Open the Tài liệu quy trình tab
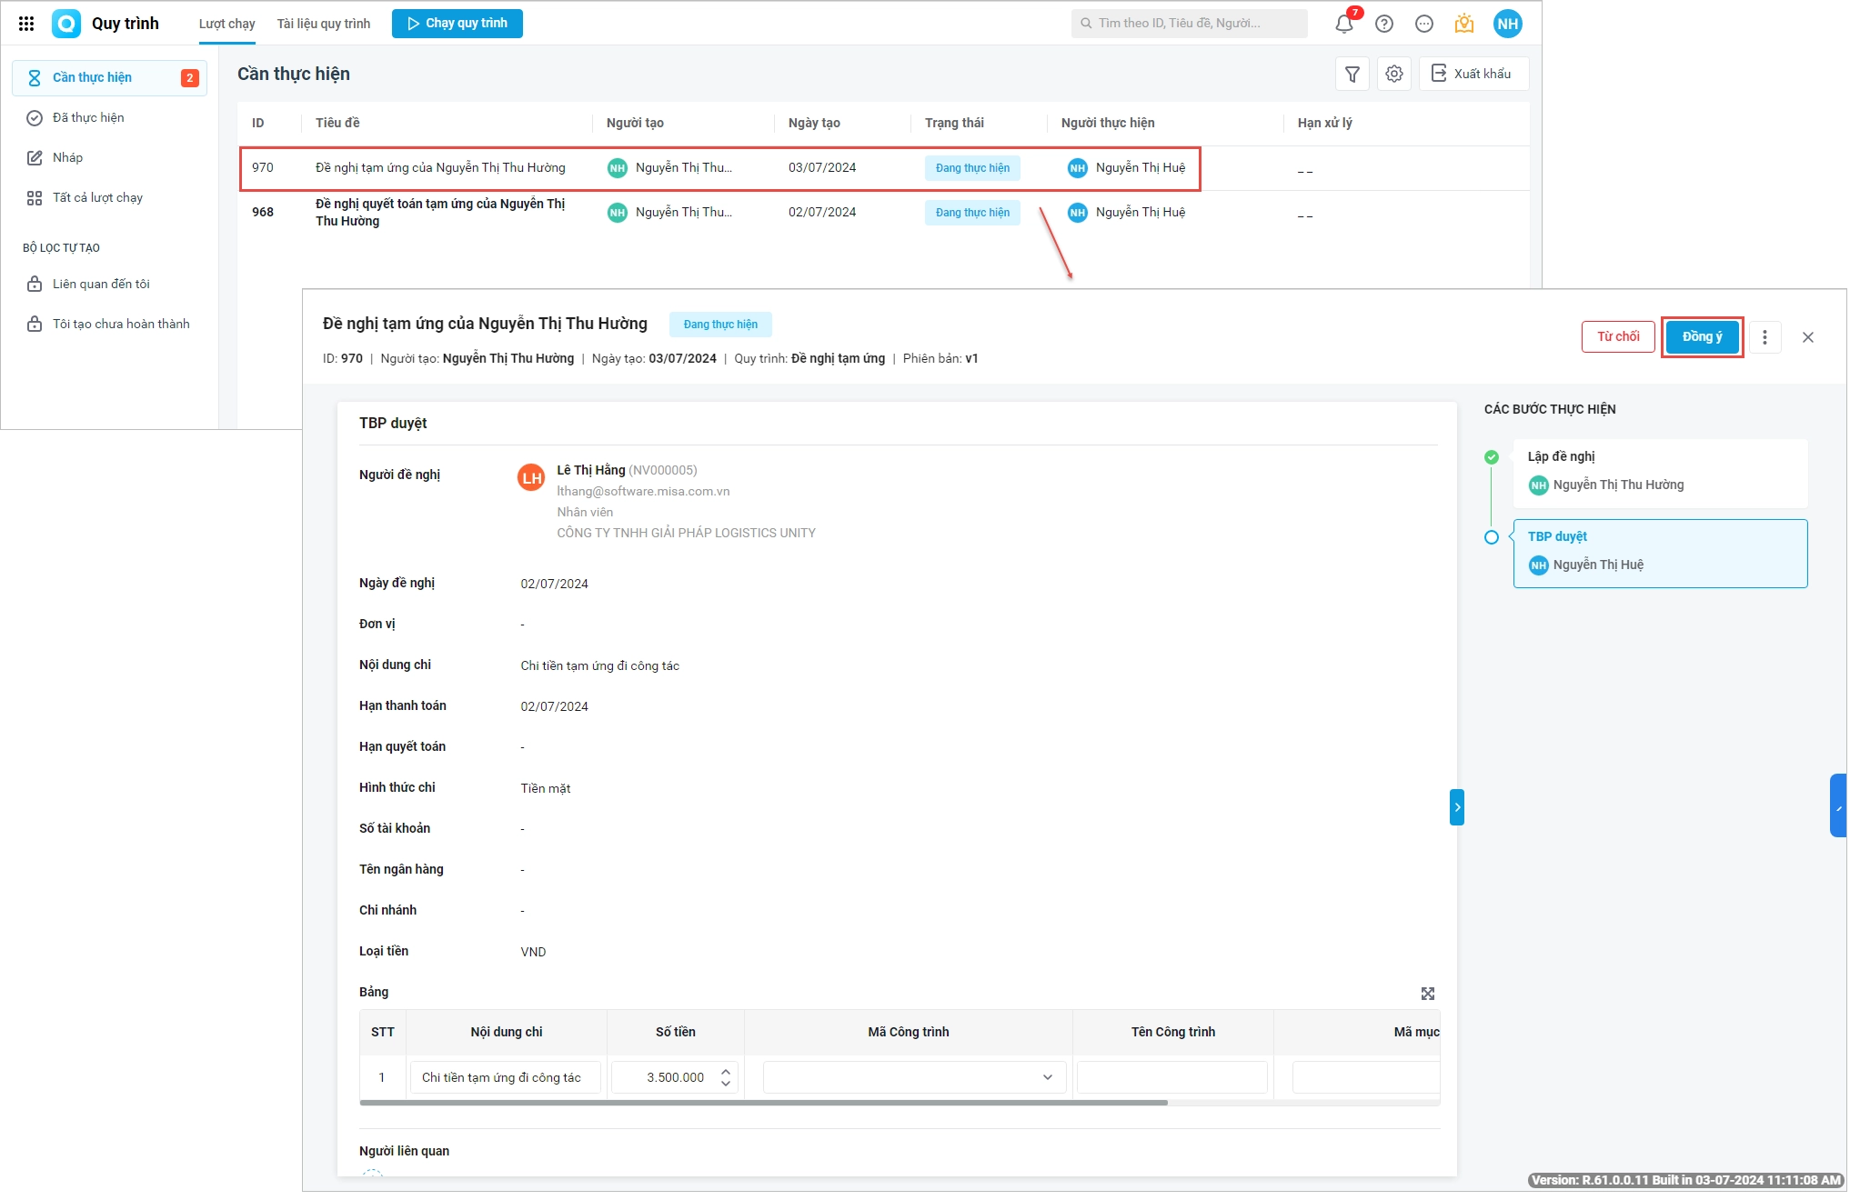Image resolution: width=1860 pixels, height=1200 pixels. [324, 24]
